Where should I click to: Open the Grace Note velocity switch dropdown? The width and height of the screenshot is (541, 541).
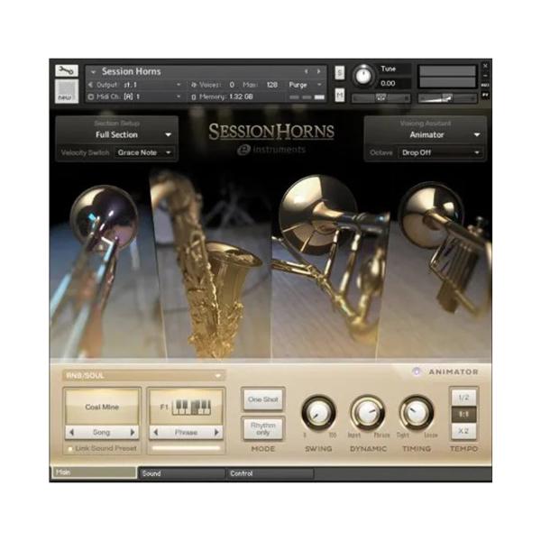[144, 152]
